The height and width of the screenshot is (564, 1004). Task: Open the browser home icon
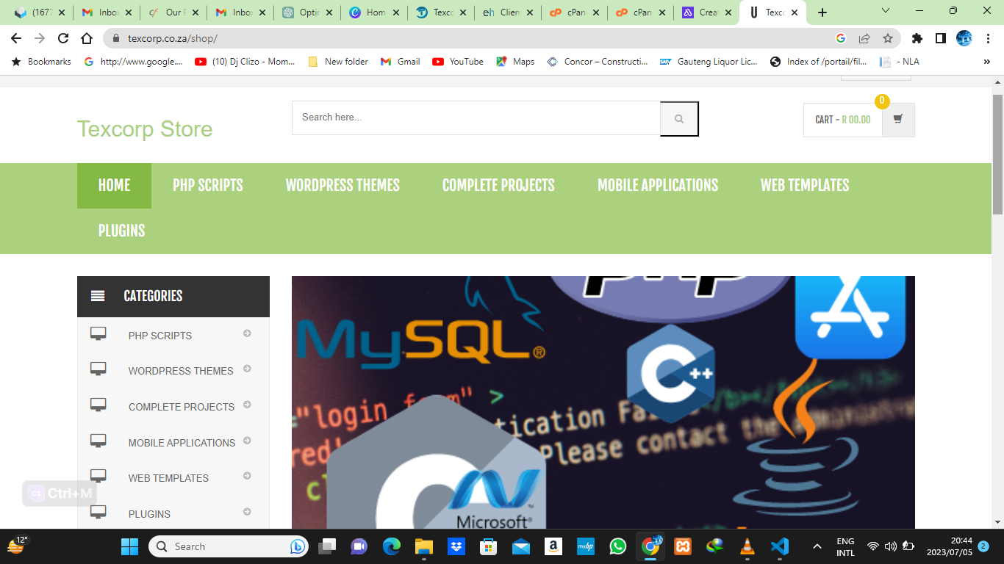87,39
